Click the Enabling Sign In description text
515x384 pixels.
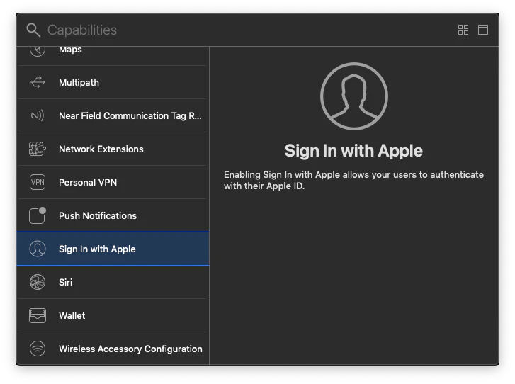coord(353,181)
